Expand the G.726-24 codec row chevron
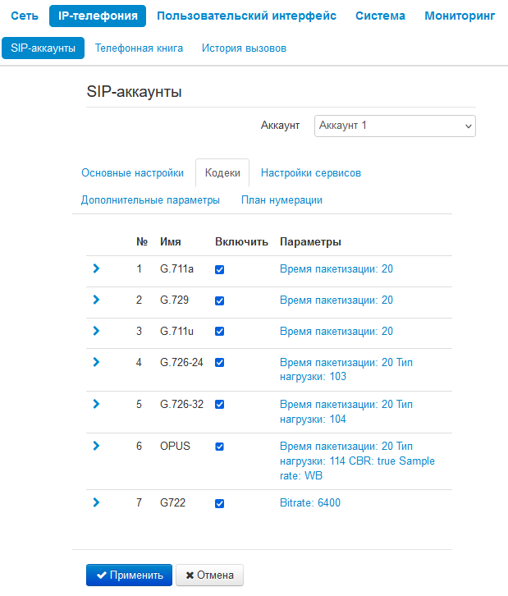This screenshot has height=596, width=508. 96,362
